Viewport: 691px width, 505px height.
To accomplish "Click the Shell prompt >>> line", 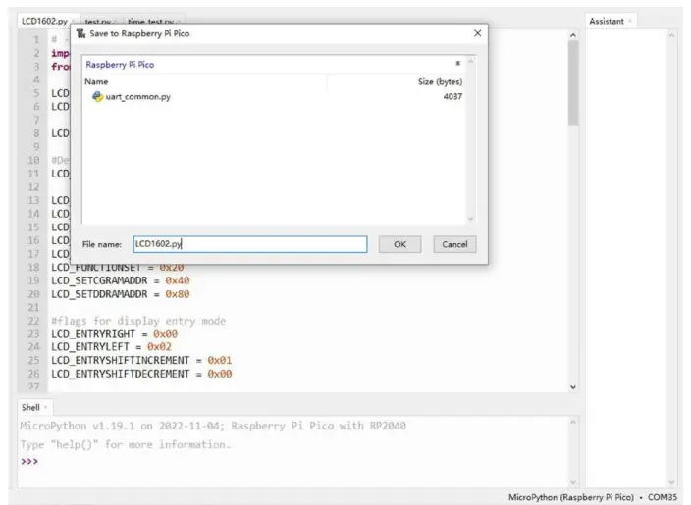I will tap(29, 462).
